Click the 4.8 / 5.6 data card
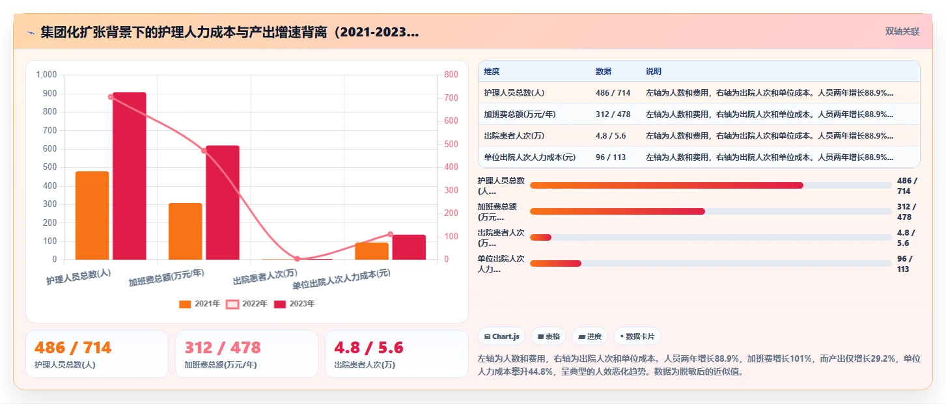This screenshot has width=946, height=404. tap(396, 354)
